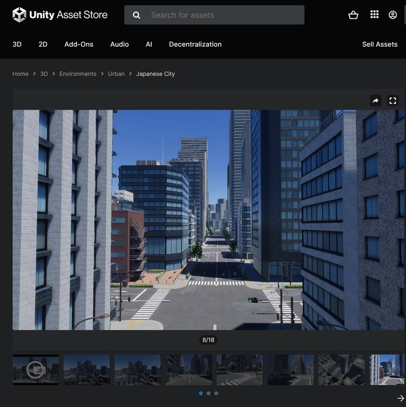The image size is (406, 407).
Task: Open the user account menu
Action: pos(393,15)
